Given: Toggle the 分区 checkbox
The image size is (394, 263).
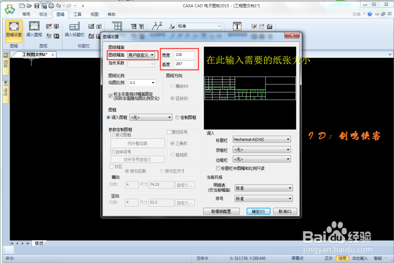Looking at the screenshot, I should point(112,166).
